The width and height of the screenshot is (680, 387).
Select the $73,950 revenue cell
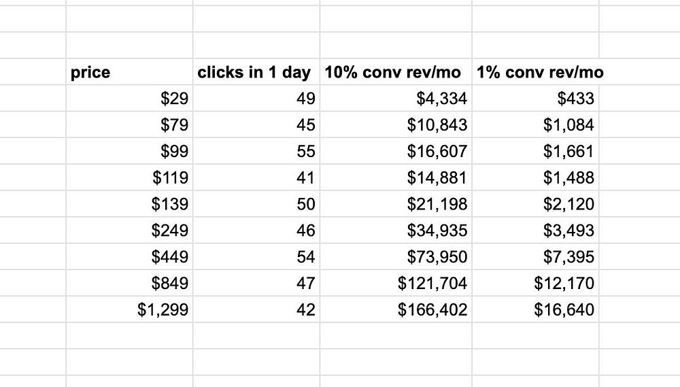(x=396, y=257)
